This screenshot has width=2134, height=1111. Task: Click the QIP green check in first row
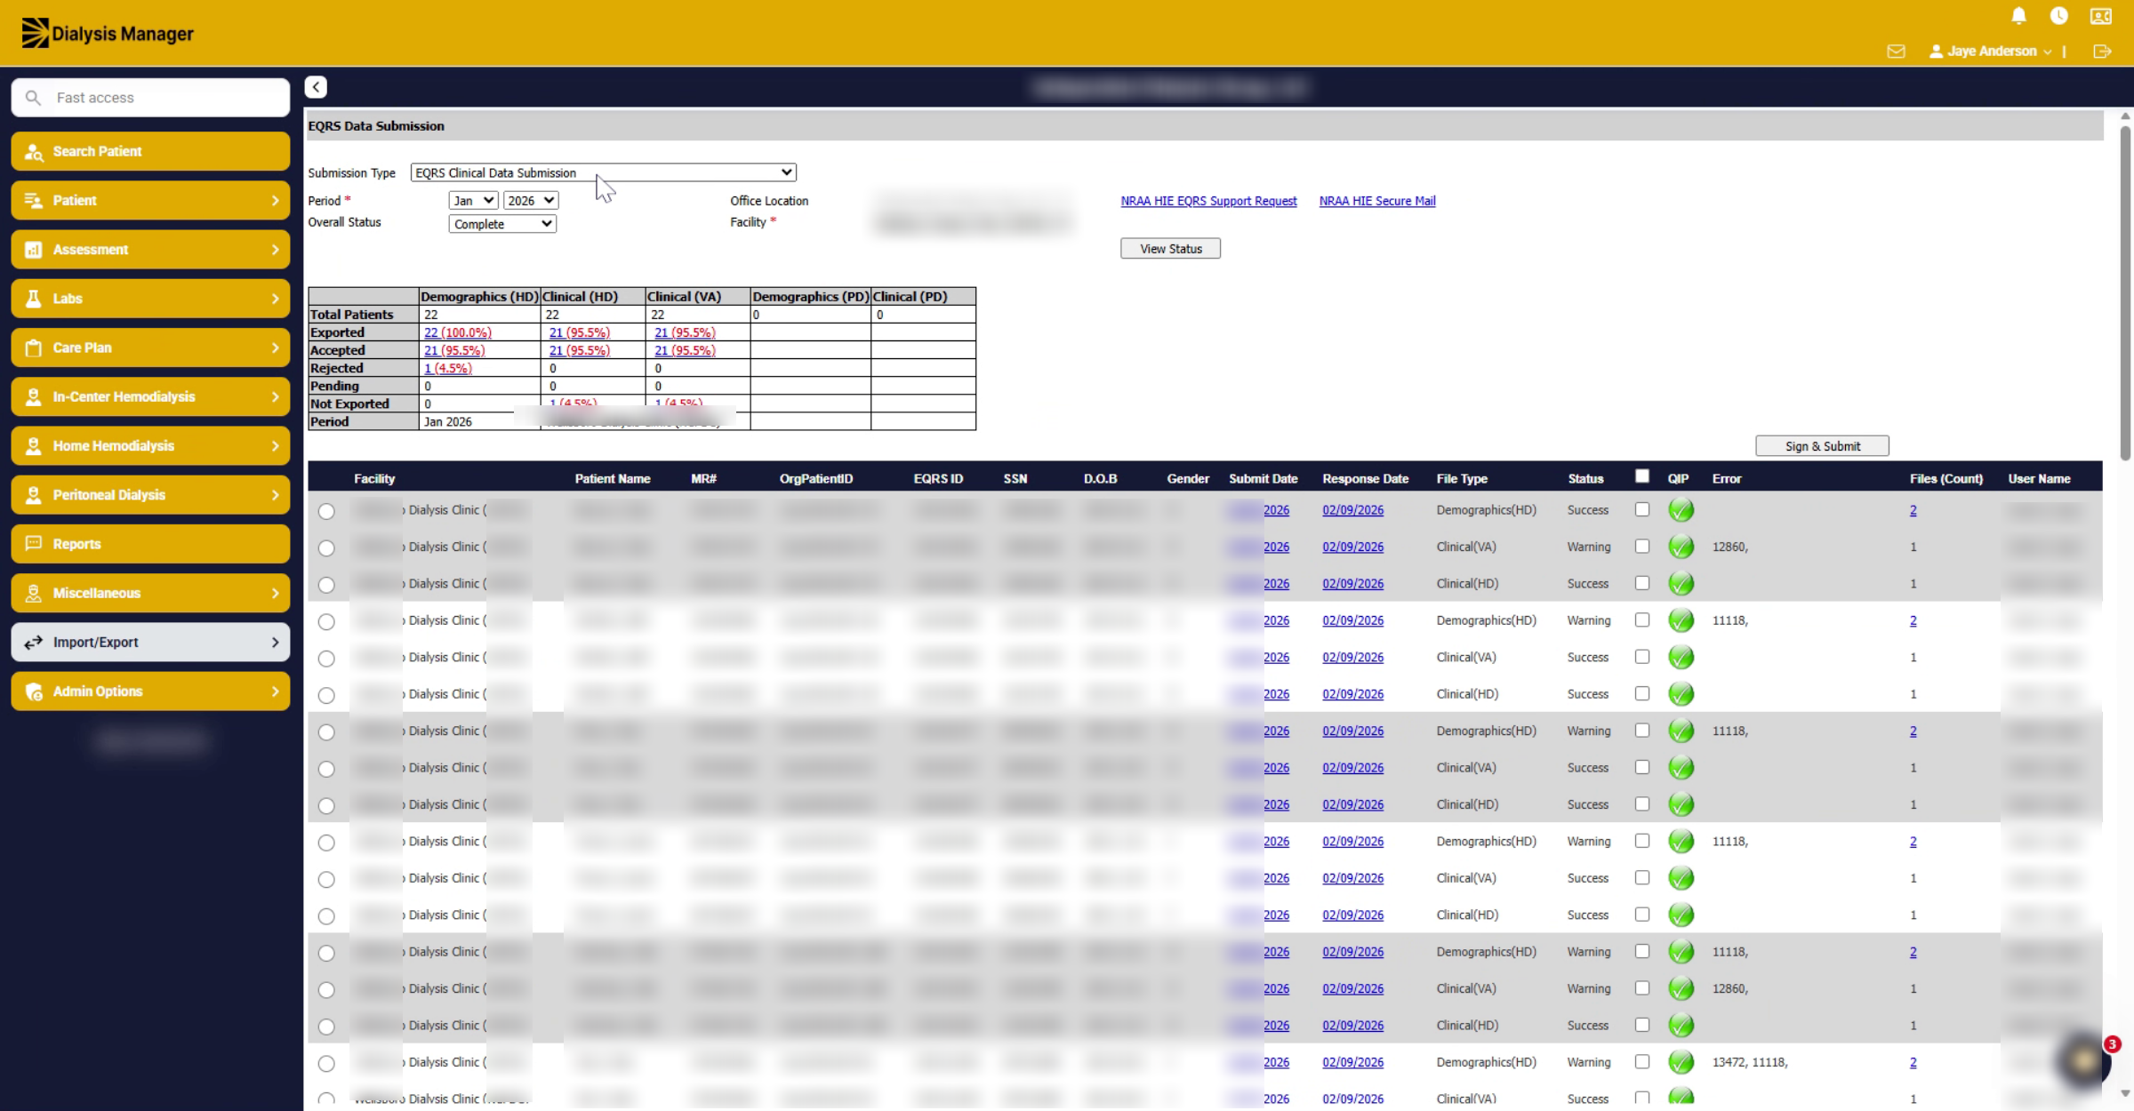[x=1681, y=510]
